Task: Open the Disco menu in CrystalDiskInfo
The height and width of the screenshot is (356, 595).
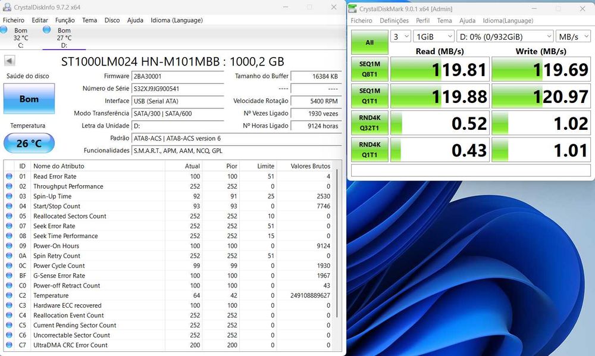Action: pos(112,20)
